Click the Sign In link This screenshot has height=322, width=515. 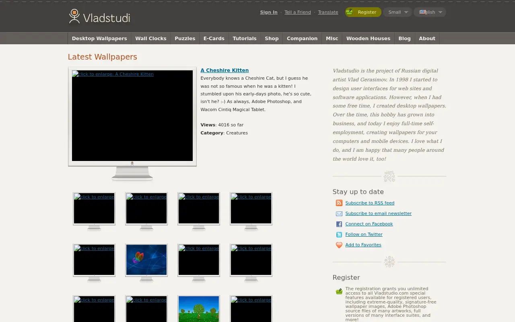[269, 12]
